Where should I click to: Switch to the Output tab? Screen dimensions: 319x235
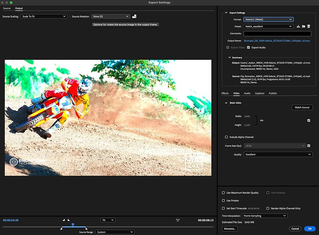(x=19, y=8)
